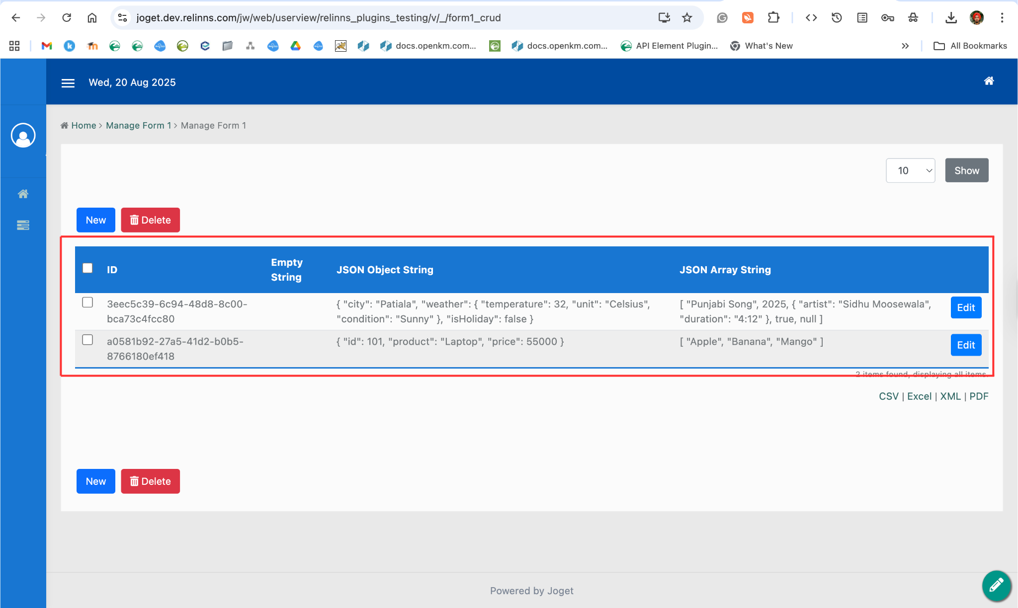Screen dimensions: 1018x608
Task: Click the sidebar home icon
Action: click(23, 194)
